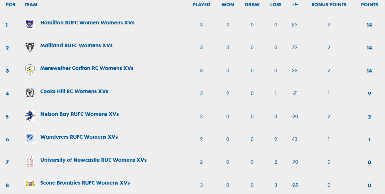Click the Scone Brumbies club logo
The image size is (385, 194).
(30, 184)
